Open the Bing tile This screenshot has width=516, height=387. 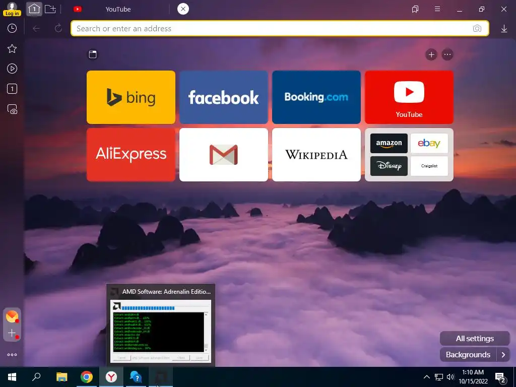pyautogui.click(x=131, y=97)
